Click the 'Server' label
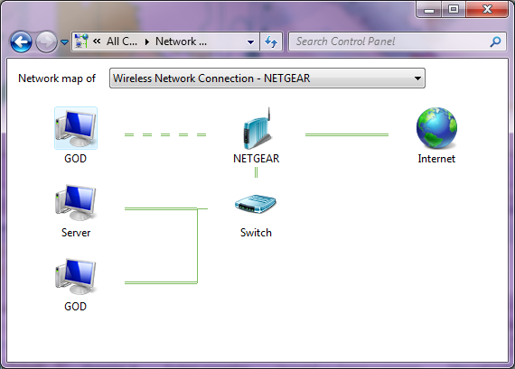 pyautogui.click(x=76, y=233)
